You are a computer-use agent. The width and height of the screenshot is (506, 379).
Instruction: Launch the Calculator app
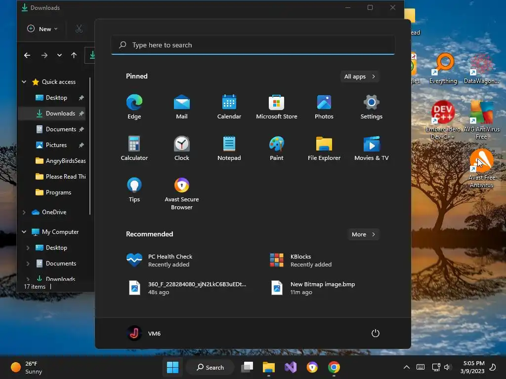134,148
